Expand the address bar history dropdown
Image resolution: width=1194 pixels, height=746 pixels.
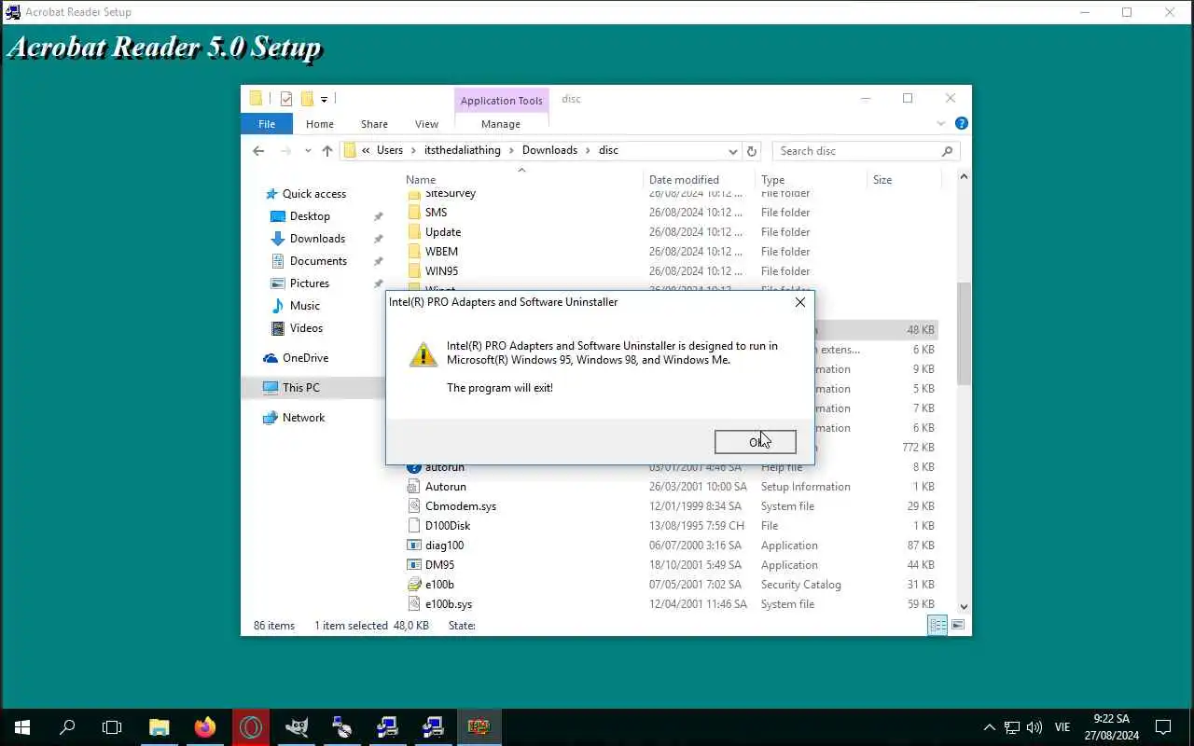pos(732,150)
